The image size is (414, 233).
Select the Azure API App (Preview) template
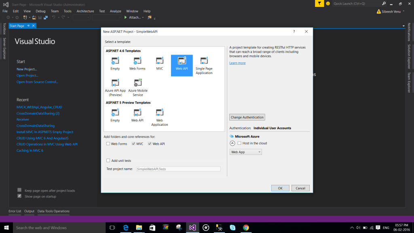[115, 83]
